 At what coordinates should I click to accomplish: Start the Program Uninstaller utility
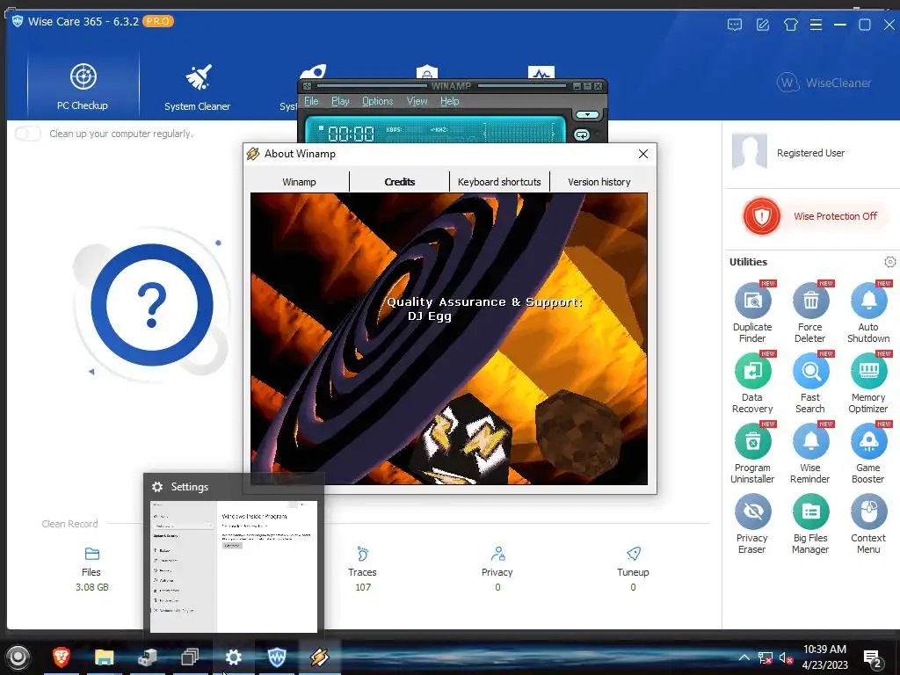[752, 454]
